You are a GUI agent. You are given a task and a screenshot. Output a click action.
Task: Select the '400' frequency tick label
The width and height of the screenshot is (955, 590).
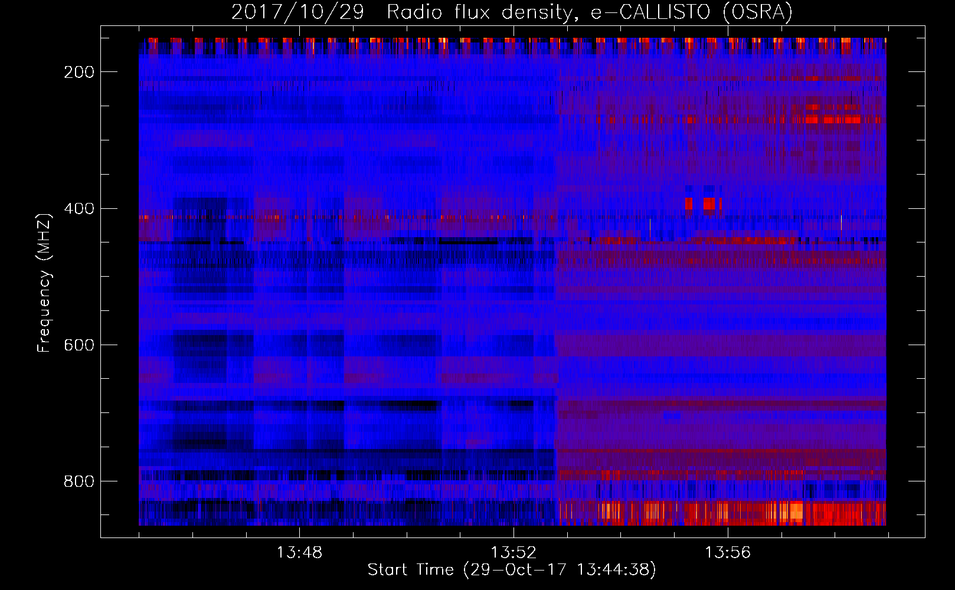(79, 209)
